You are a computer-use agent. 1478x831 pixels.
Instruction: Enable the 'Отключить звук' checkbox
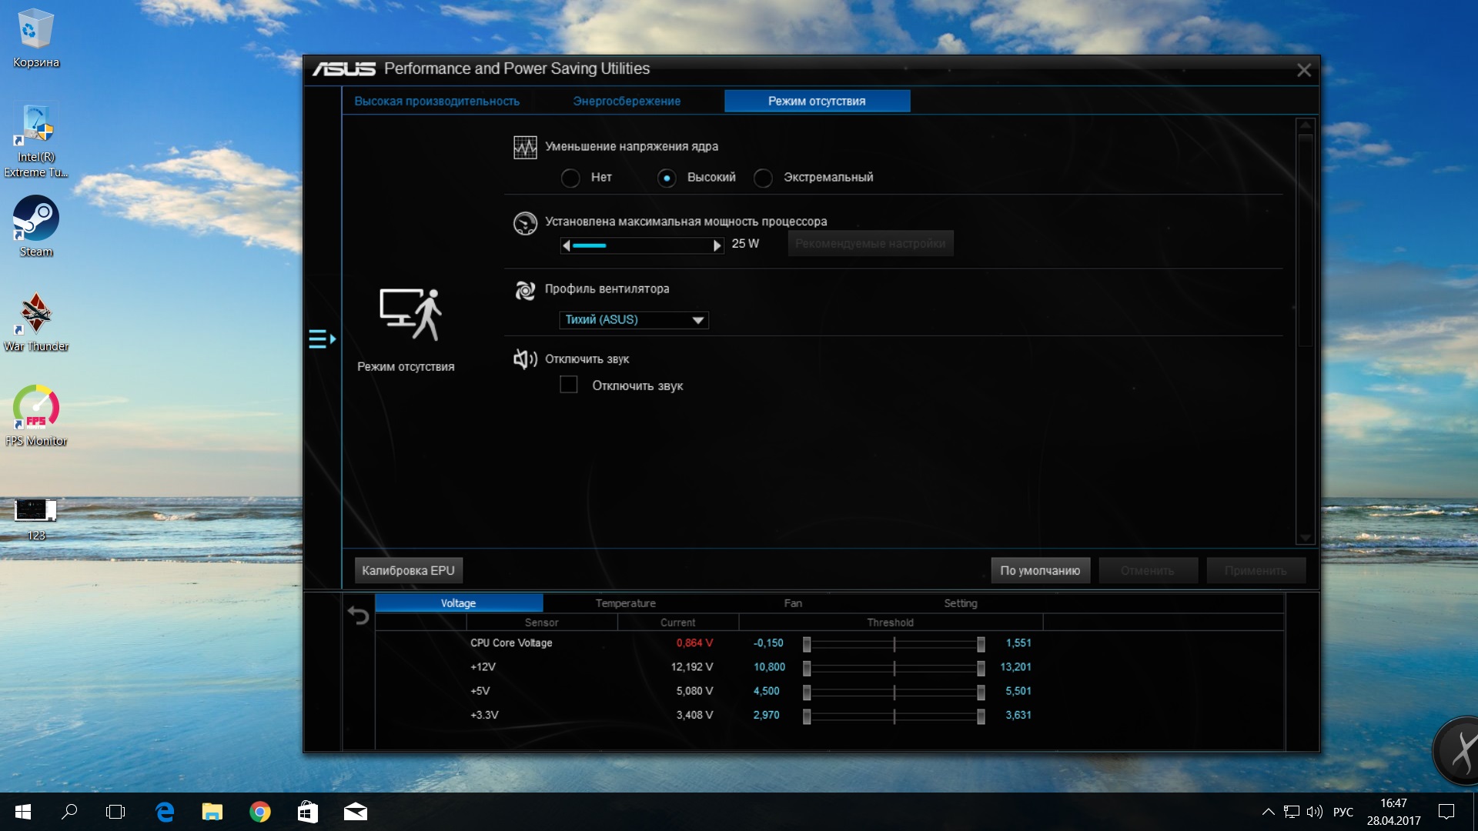(569, 385)
